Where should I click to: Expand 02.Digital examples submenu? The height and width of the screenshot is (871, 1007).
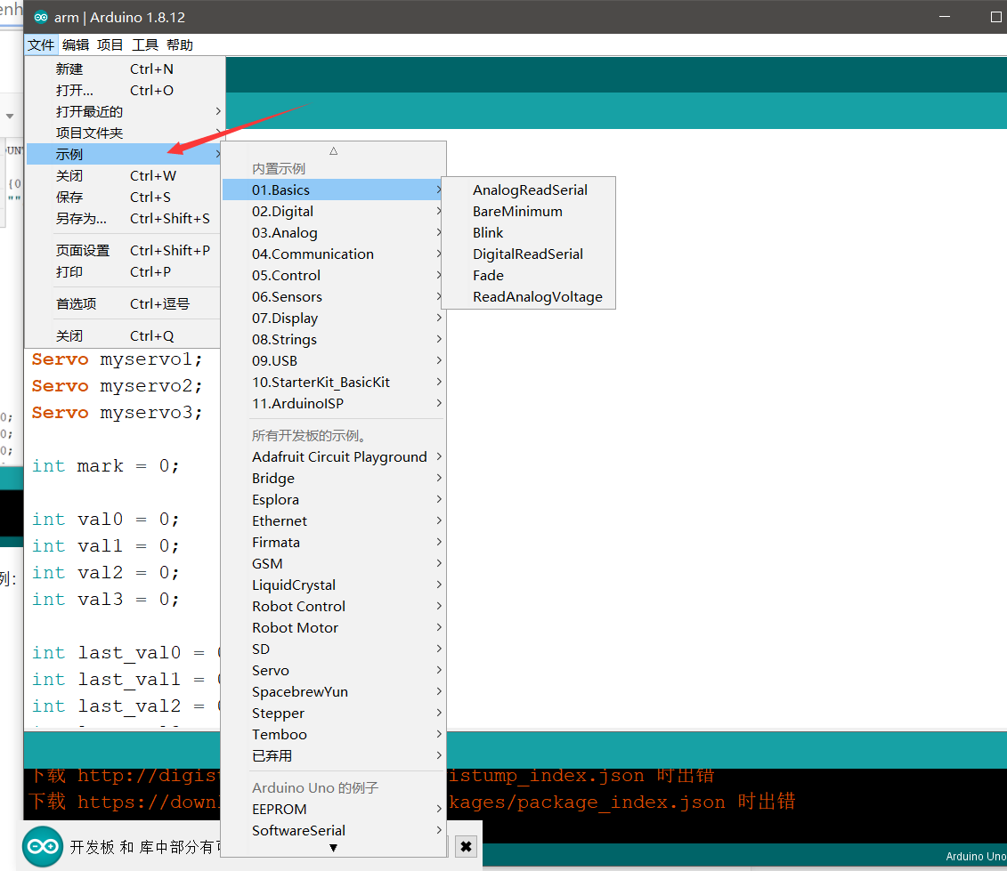pos(333,211)
